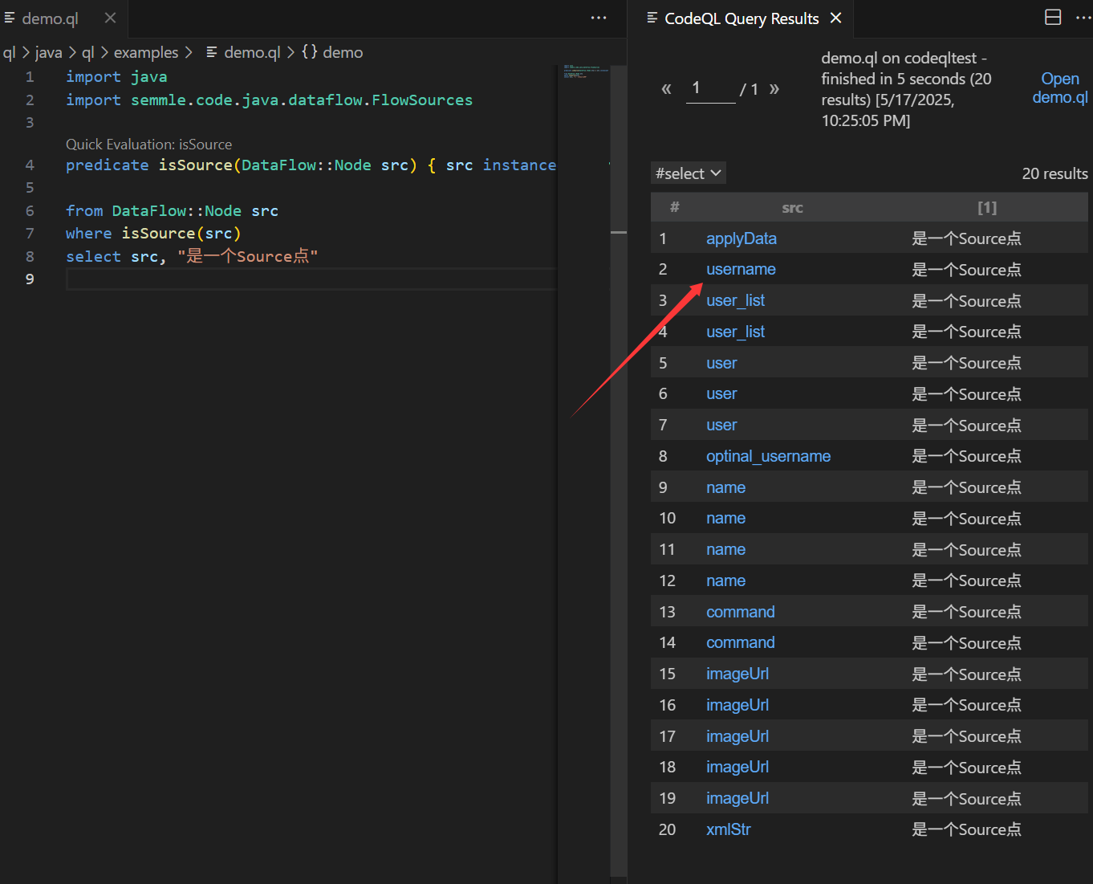Screen dimensions: 1093x884
Task: Expand the examples breadcrumb chevron
Action: [189, 51]
